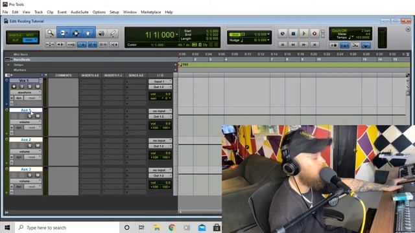Image resolution: width=415 pixels, height=233 pixels.
Task: Click the Fast Forward transport button
Action: [x=304, y=45]
